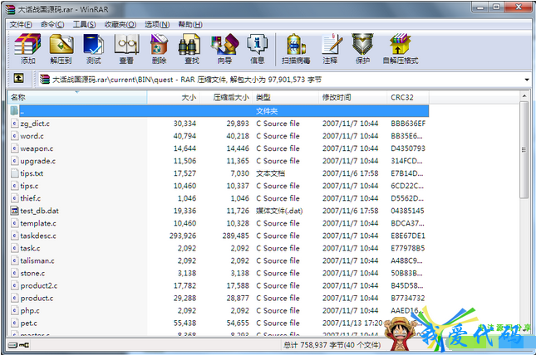Click the file icon of weapon.c
This screenshot has width=536, height=355.
14,148
